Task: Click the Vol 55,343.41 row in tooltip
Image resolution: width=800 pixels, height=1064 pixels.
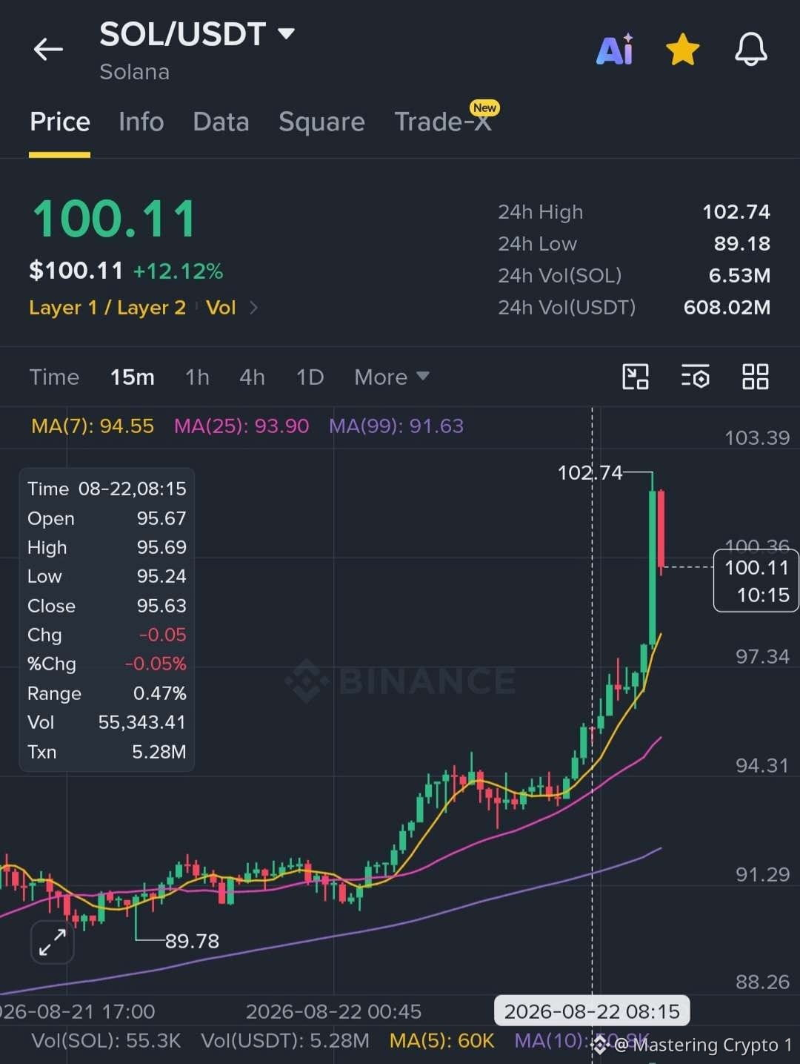Action: click(x=107, y=722)
